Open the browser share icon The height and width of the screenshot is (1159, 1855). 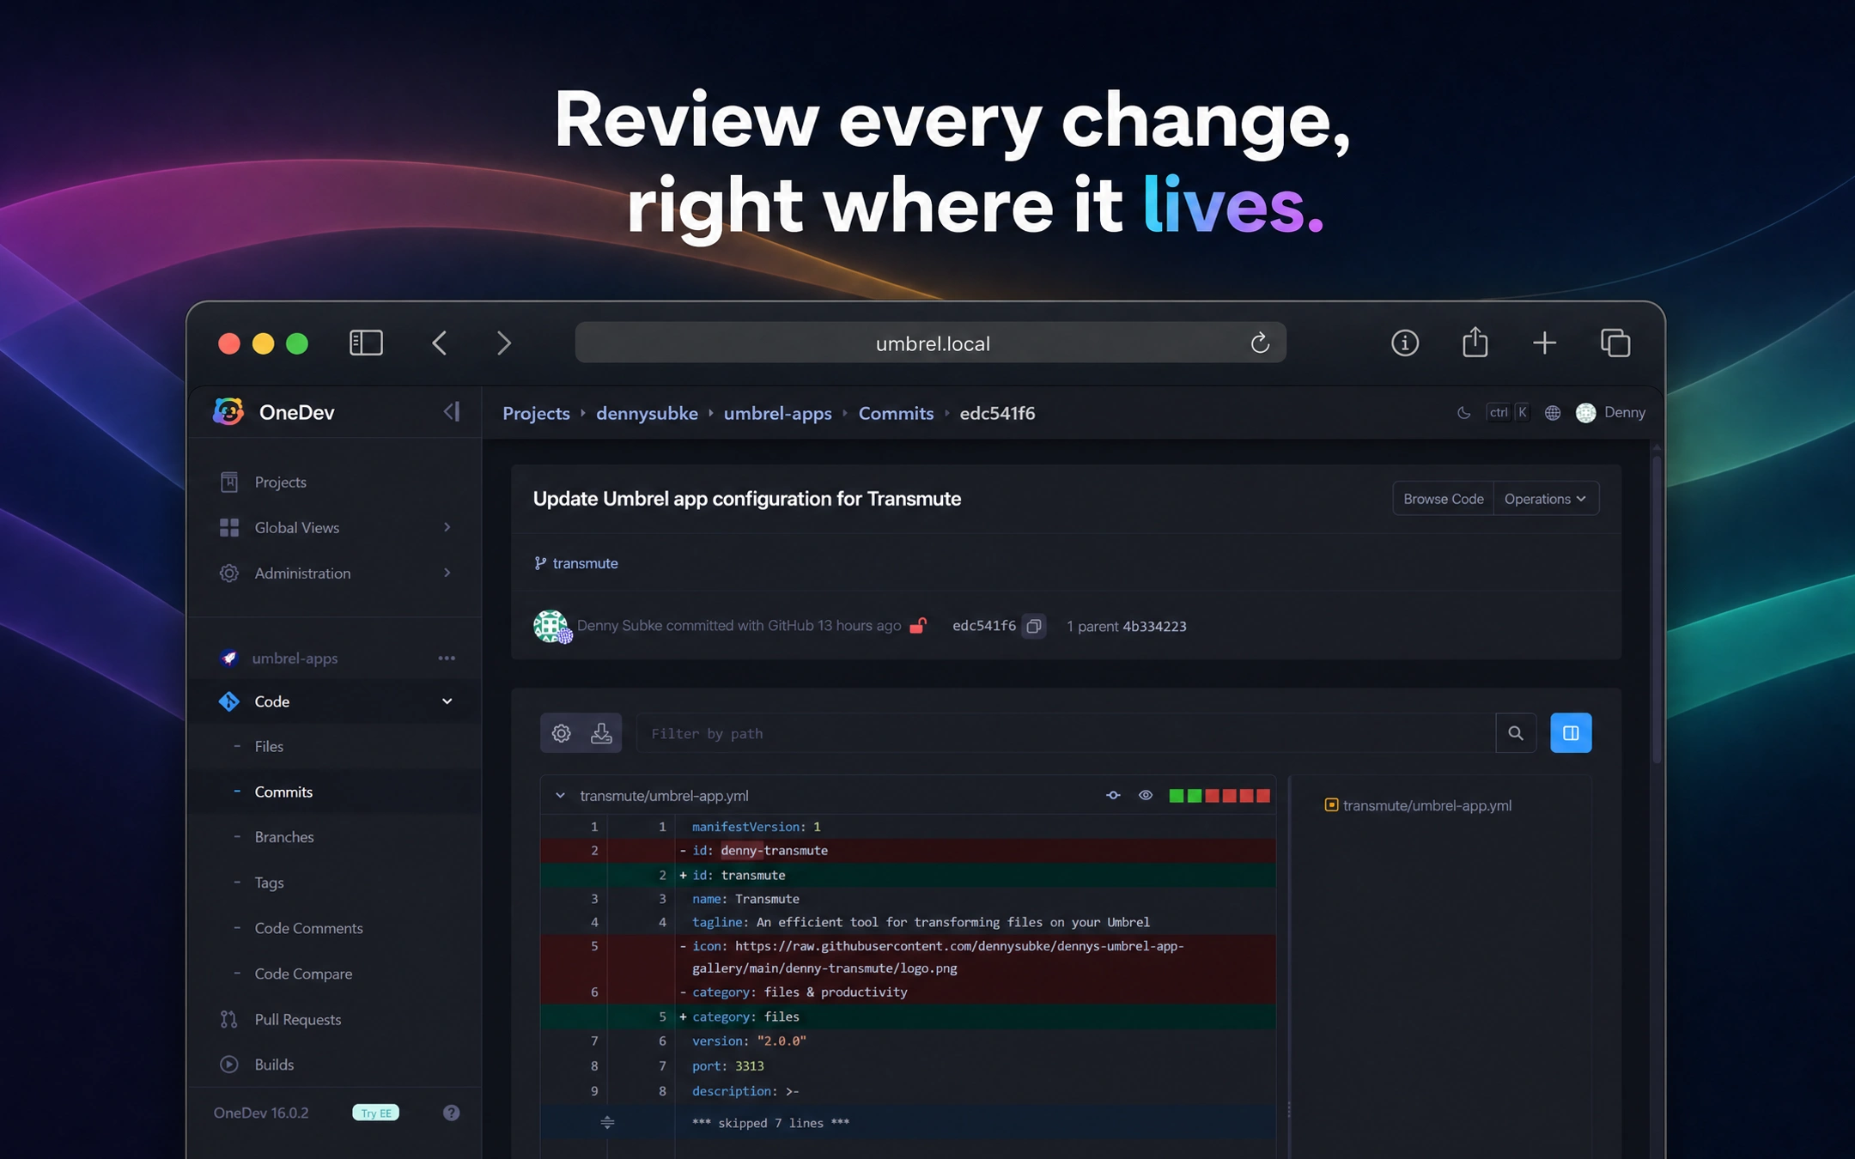pos(1475,342)
